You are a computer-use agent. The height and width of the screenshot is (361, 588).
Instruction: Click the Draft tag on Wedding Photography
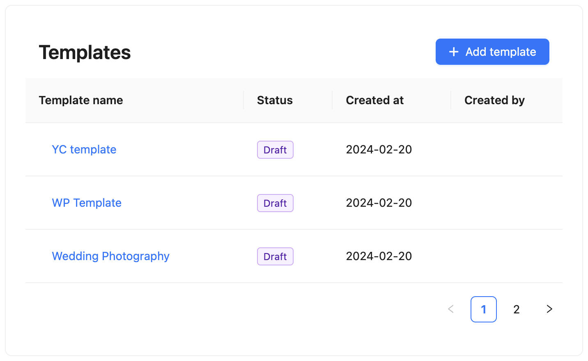tap(275, 256)
